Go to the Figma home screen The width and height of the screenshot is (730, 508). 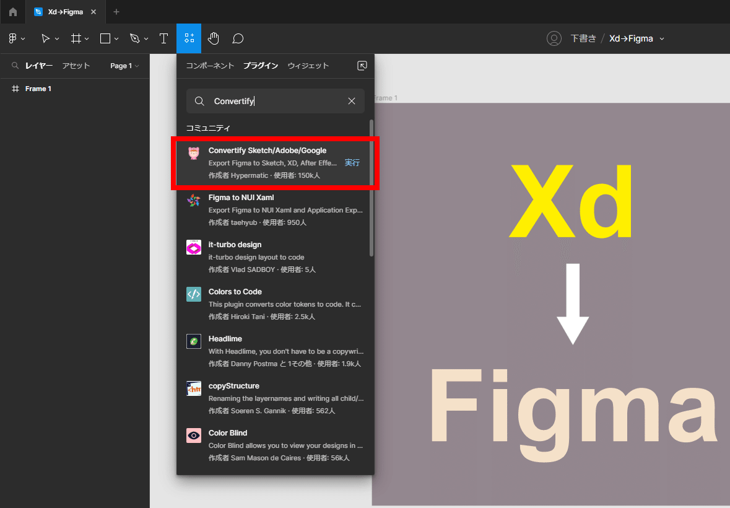pyautogui.click(x=12, y=11)
